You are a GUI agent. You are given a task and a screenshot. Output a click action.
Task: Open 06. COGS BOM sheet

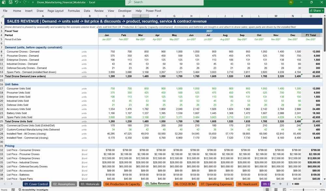185,184
